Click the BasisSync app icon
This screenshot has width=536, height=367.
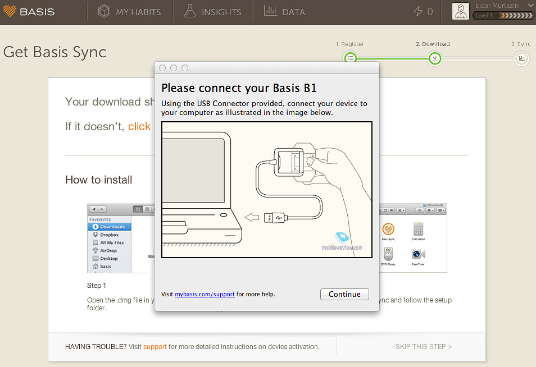388,231
